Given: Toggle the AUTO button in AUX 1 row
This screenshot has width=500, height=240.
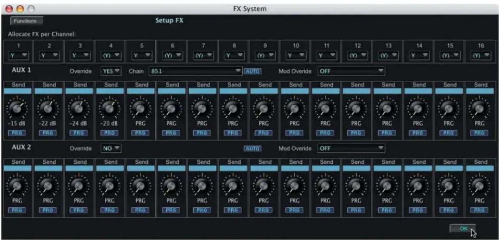Looking at the screenshot, I should tap(253, 72).
